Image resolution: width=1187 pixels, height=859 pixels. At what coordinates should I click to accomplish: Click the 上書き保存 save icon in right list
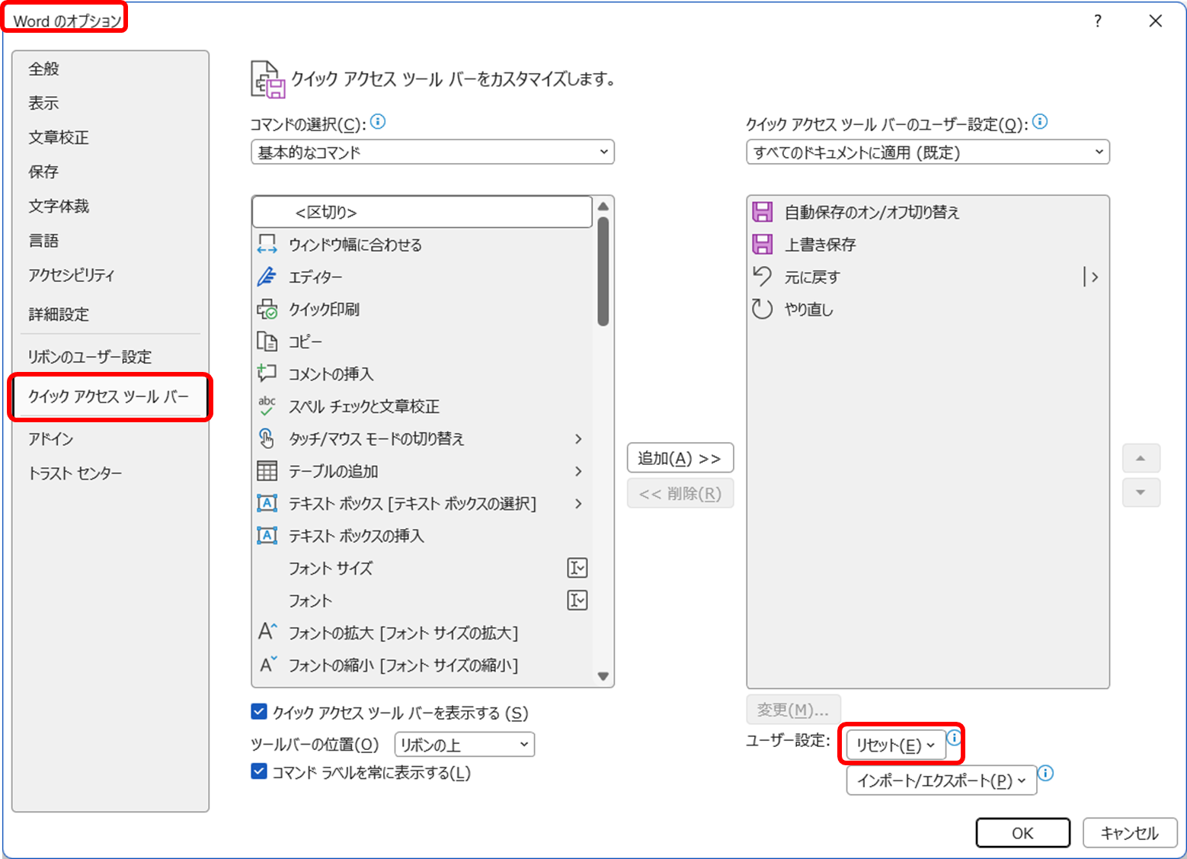(x=762, y=245)
